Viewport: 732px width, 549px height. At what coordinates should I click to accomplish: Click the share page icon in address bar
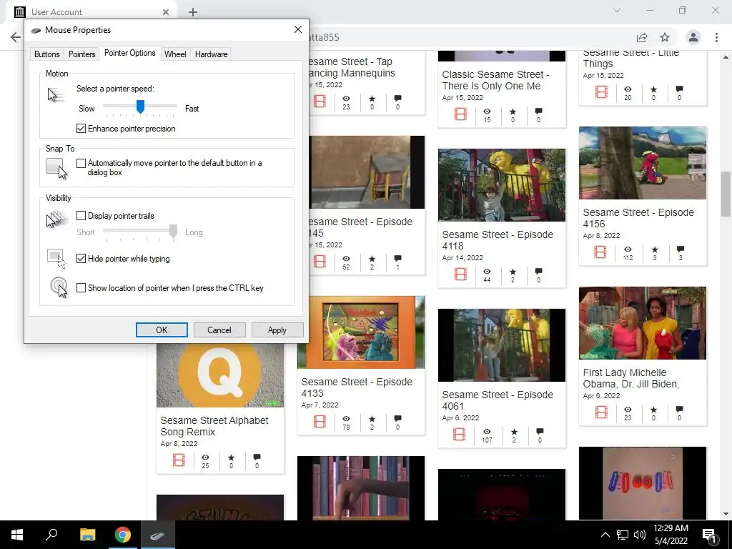642,37
